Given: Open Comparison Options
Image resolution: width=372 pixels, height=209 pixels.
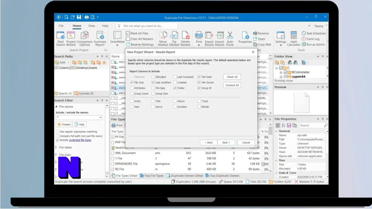Looking at the screenshot, I should click(x=84, y=38).
